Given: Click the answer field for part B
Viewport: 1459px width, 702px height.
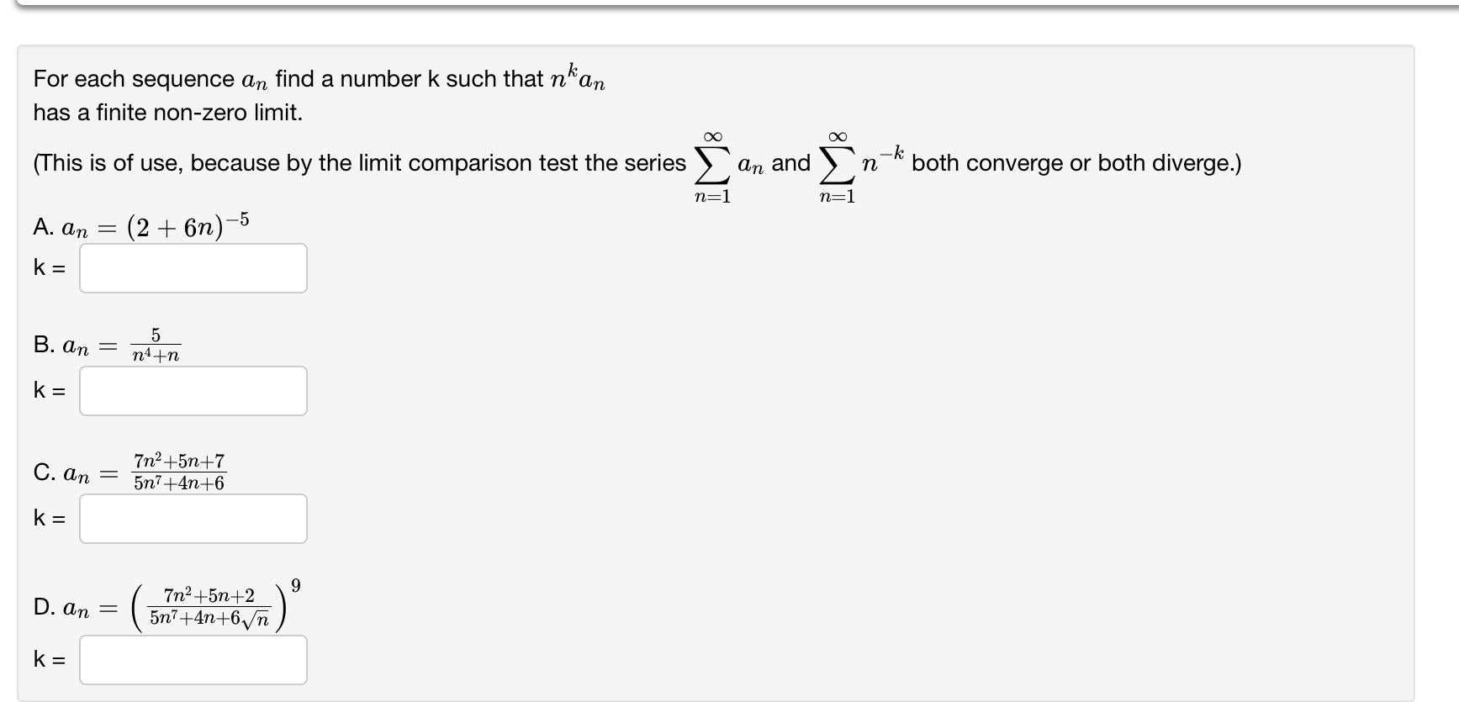Looking at the screenshot, I should (x=193, y=390).
